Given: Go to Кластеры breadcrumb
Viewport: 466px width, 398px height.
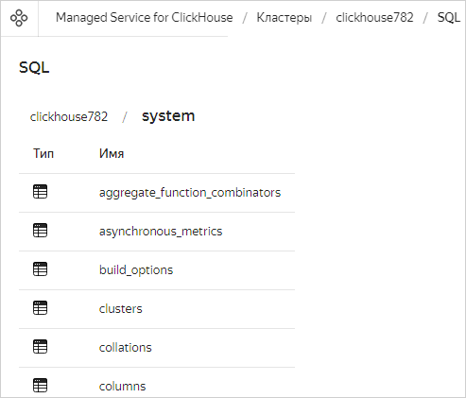Looking at the screenshot, I should click(x=285, y=18).
